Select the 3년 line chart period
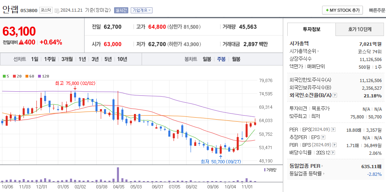The width and height of the screenshot is (386, 192). pyautogui.click(x=95, y=59)
